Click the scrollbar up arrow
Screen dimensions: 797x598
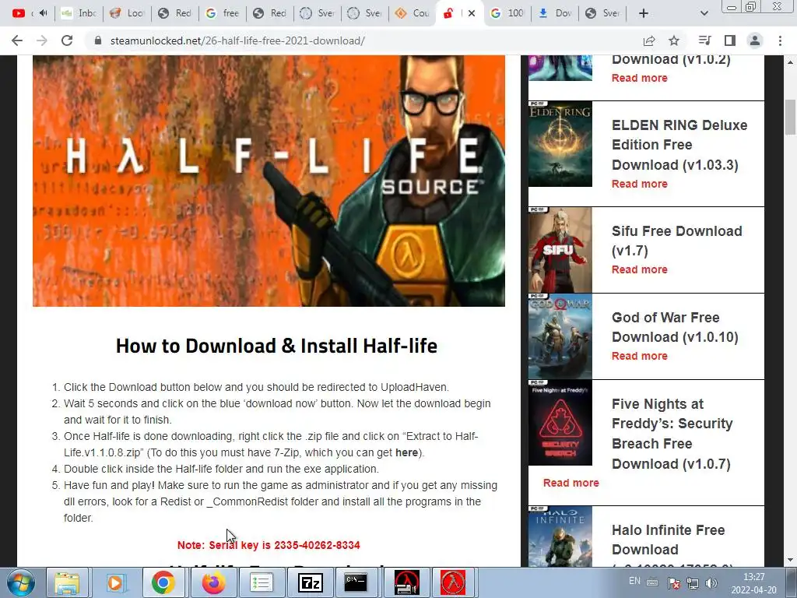point(790,62)
